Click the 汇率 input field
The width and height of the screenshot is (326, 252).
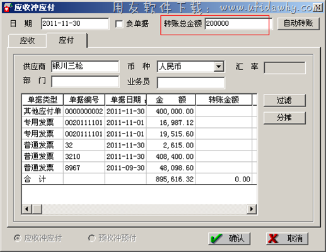(x=284, y=67)
